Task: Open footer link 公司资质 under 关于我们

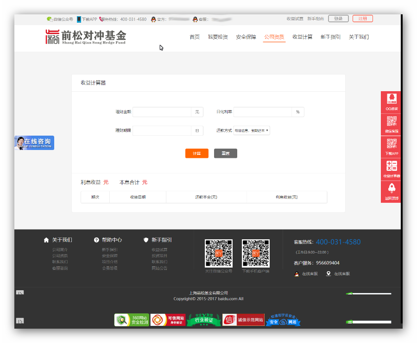Action: click(60, 256)
